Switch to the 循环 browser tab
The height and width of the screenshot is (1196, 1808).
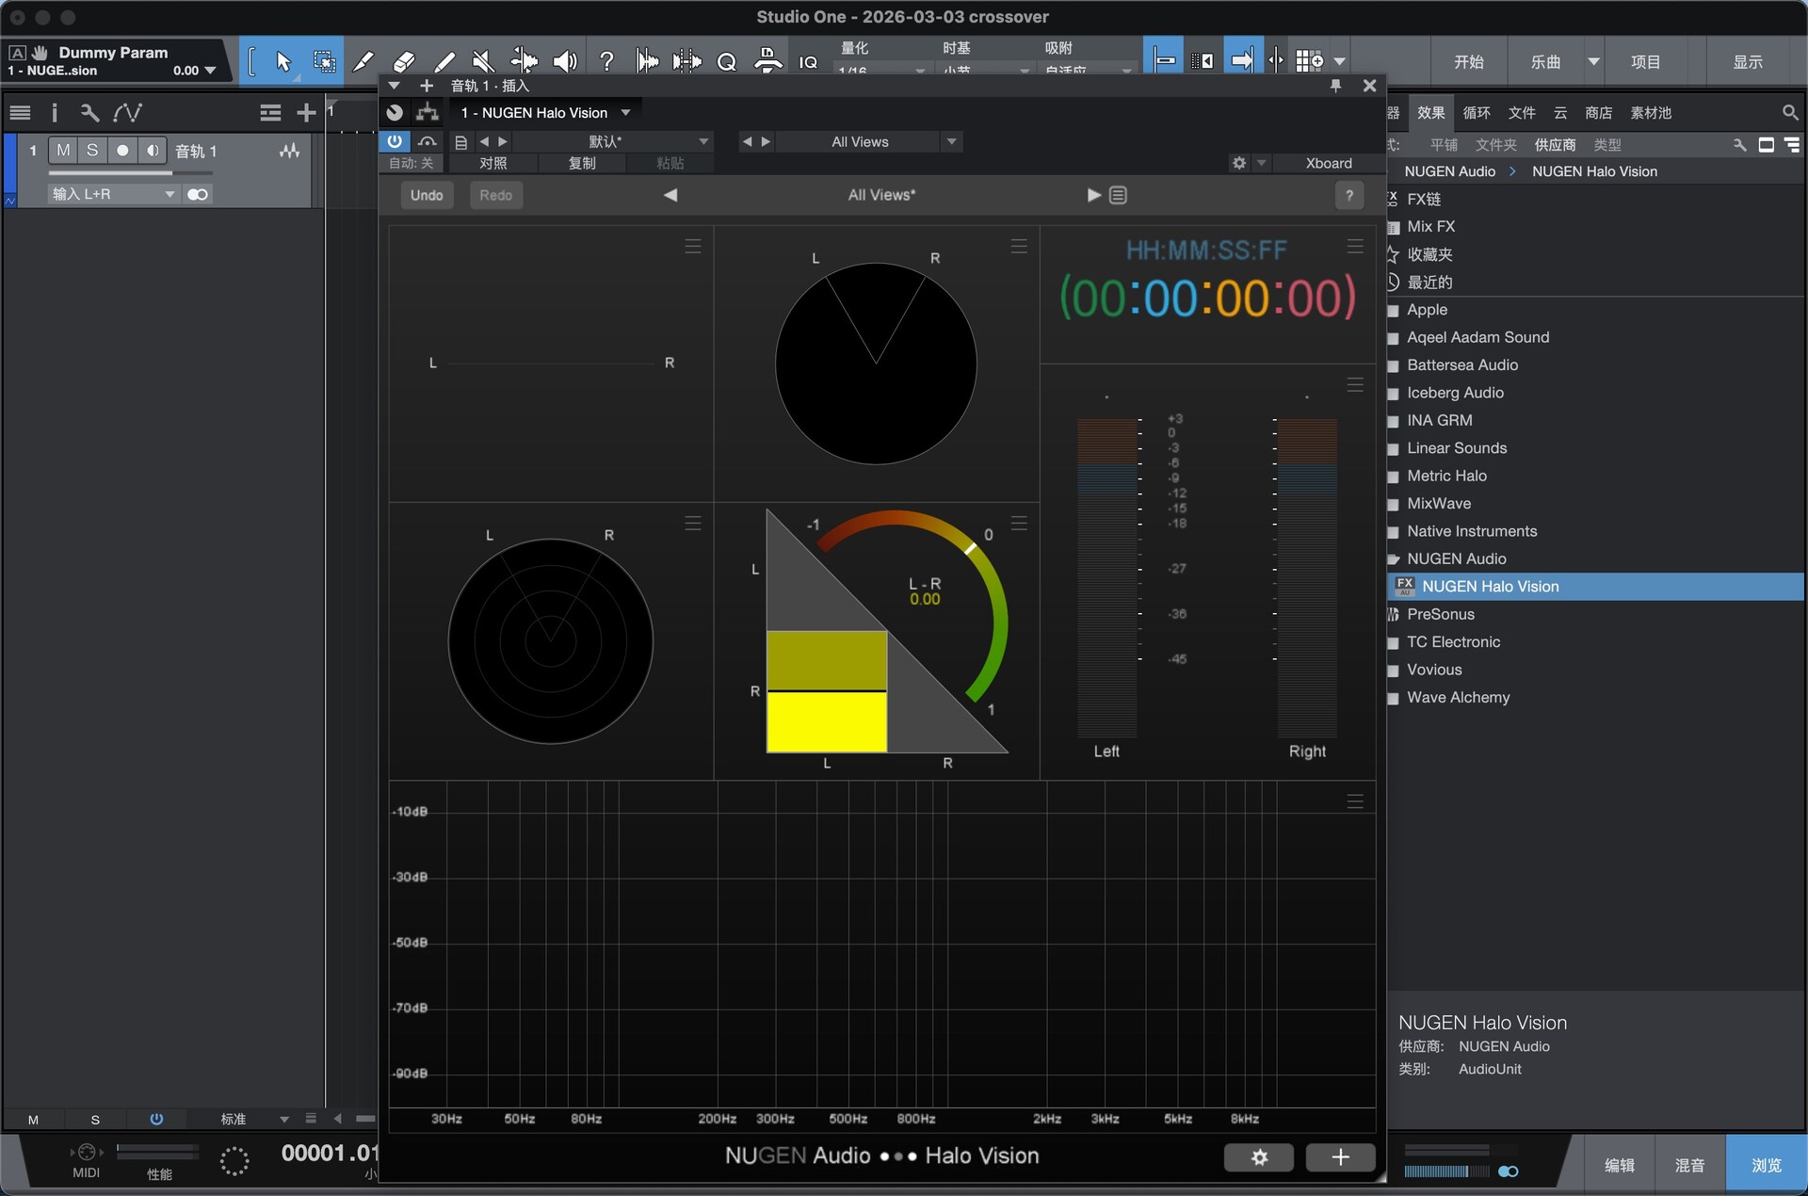1476,113
